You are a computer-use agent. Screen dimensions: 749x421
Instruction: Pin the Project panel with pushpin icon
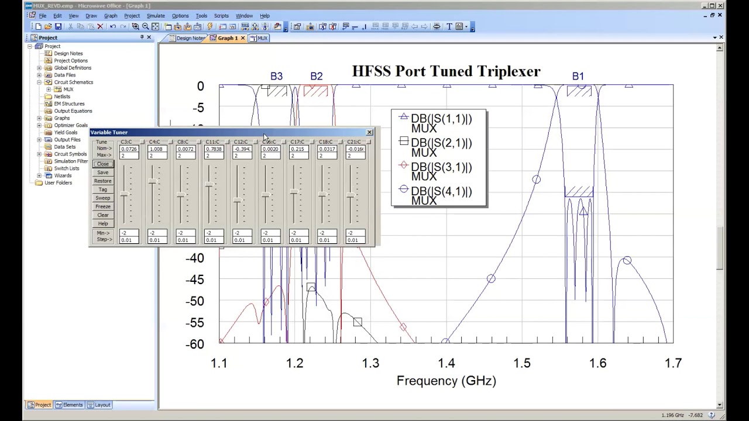(x=142, y=37)
